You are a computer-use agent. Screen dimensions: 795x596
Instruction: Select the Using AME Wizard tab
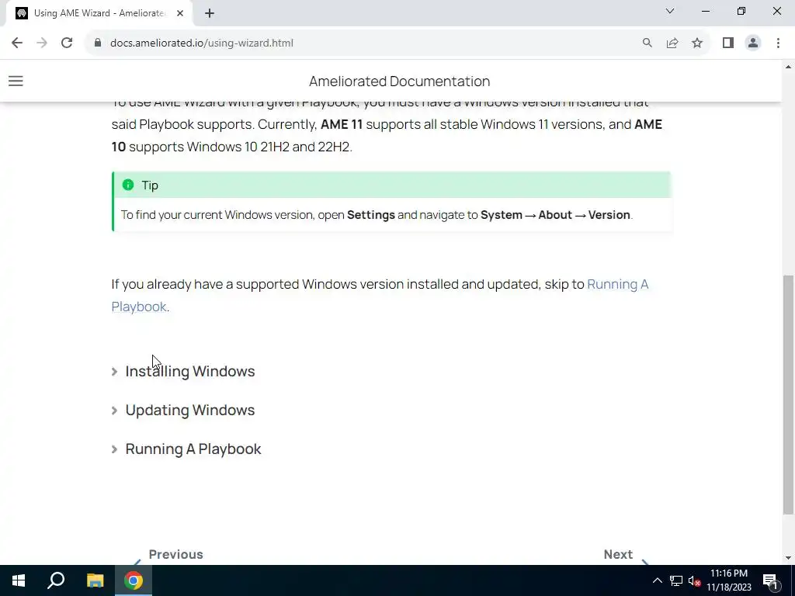click(x=99, y=14)
